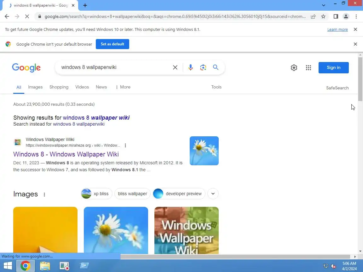
Task: Switch to the Shopping tab
Action: coord(59,87)
